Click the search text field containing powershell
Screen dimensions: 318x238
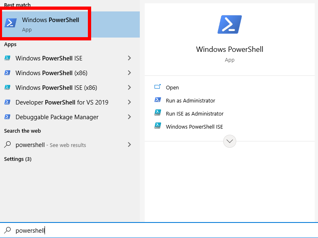click(163, 230)
